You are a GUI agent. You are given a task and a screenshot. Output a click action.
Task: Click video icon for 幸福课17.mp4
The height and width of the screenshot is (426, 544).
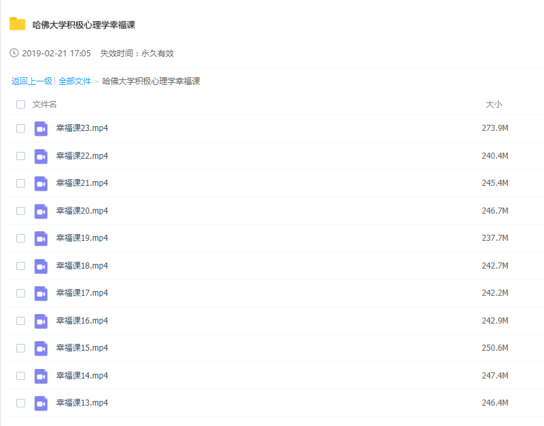[x=41, y=294]
